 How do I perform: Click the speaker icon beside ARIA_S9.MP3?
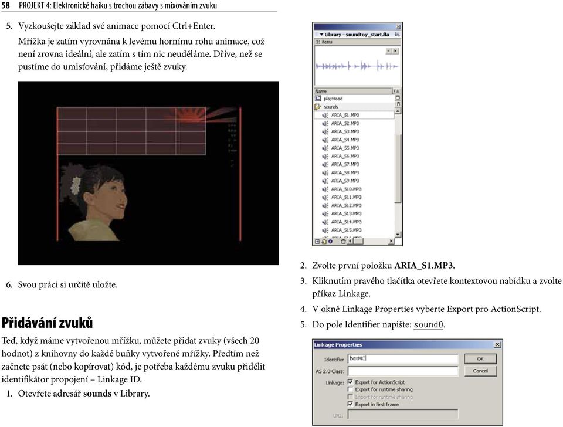click(325, 181)
